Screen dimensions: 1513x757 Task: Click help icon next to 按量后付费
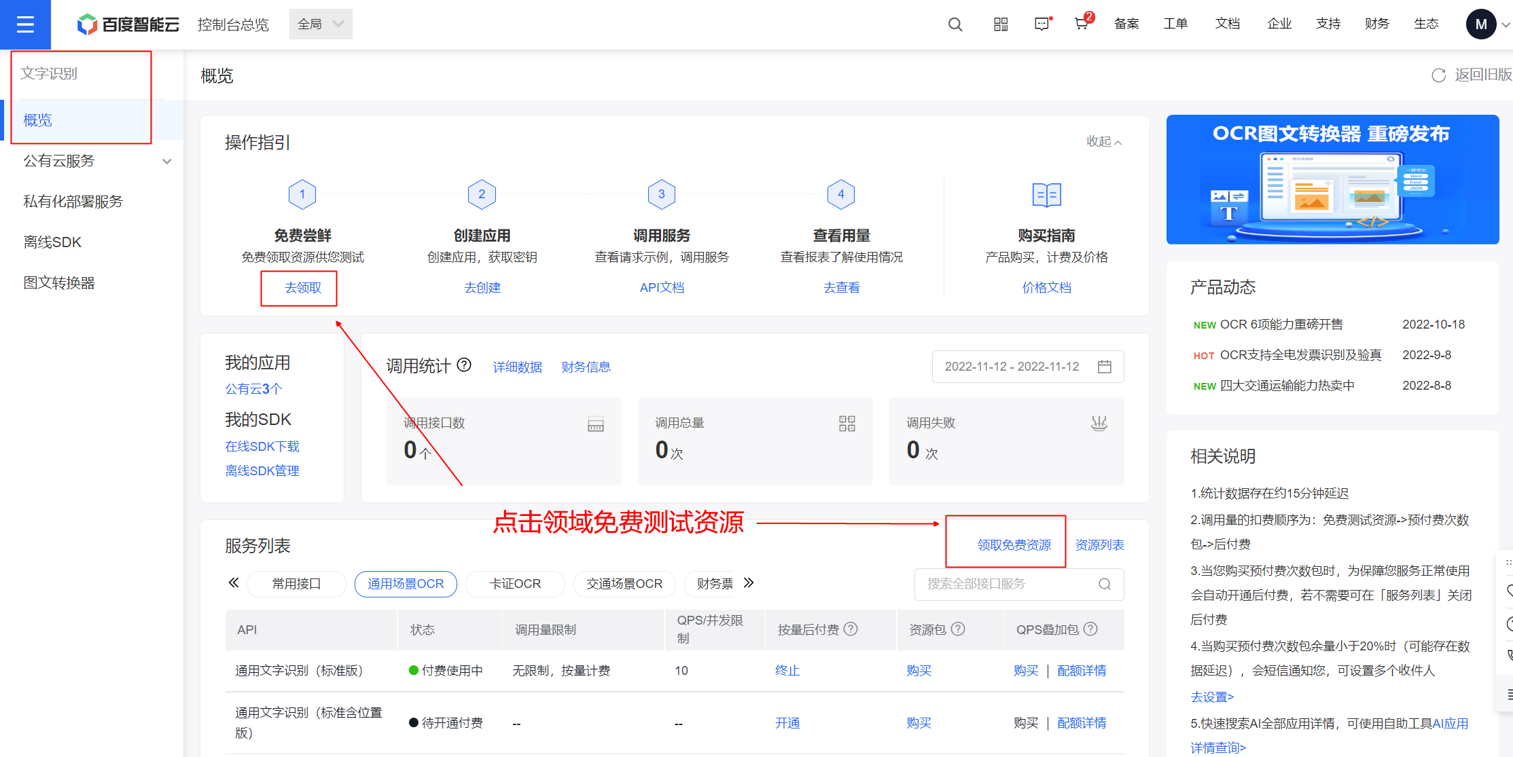(851, 629)
